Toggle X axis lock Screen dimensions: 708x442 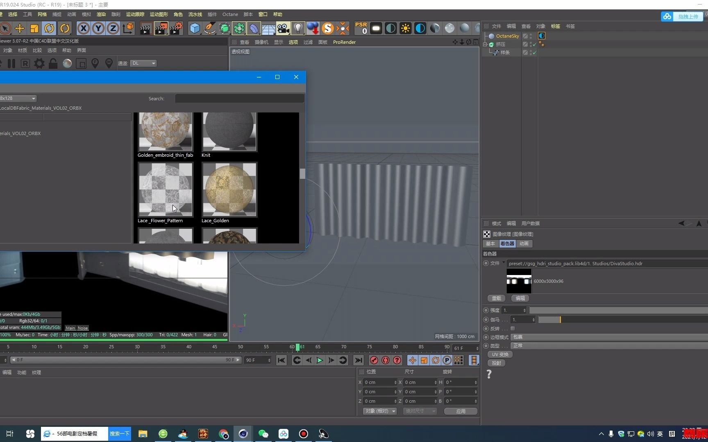(84, 28)
